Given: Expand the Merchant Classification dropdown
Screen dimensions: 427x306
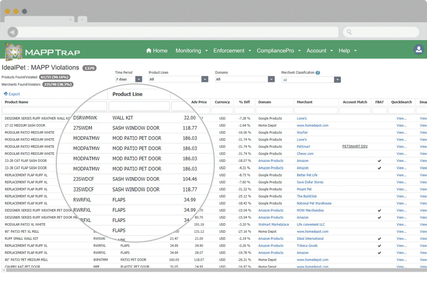Looking at the screenshot, I should tap(337, 80).
